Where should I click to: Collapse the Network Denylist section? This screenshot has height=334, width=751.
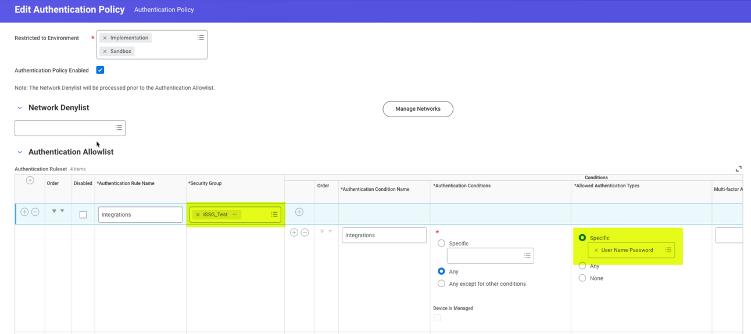click(20, 108)
